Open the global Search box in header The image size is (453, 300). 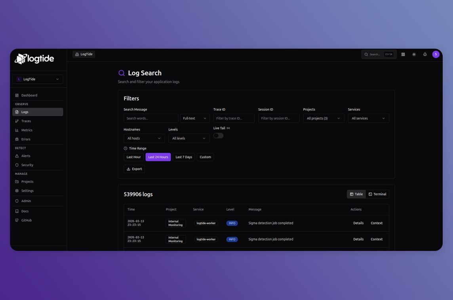pyautogui.click(x=379, y=54)
